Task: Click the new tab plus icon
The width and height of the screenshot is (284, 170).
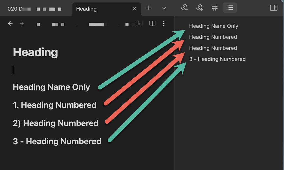Action: point(149,8)
